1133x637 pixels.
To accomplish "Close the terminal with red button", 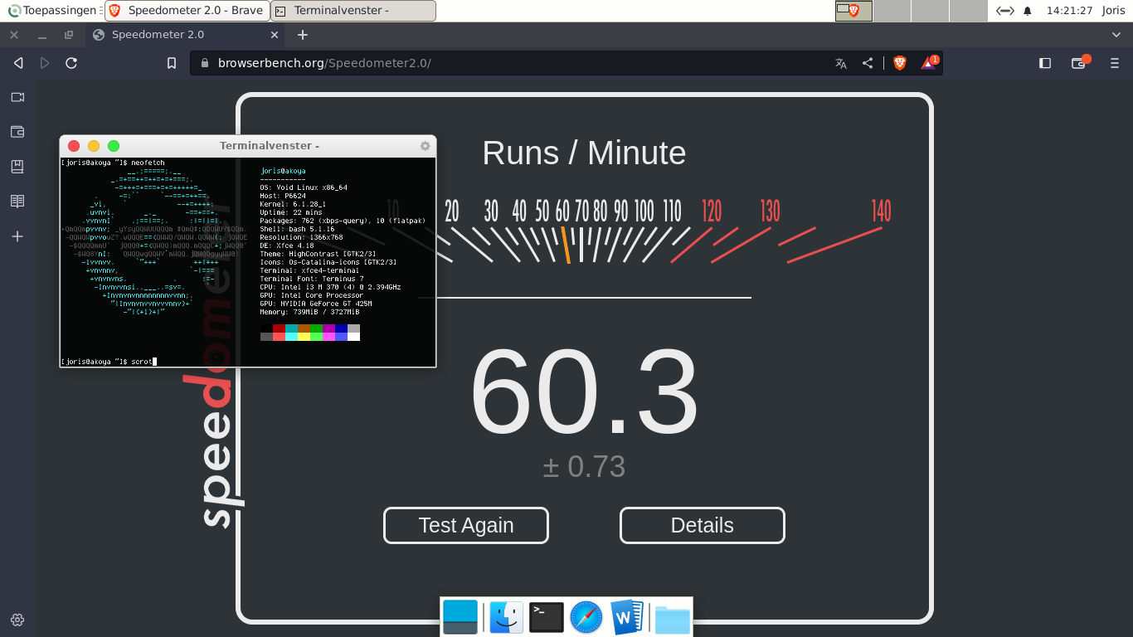I will click(x=74, y=146).
